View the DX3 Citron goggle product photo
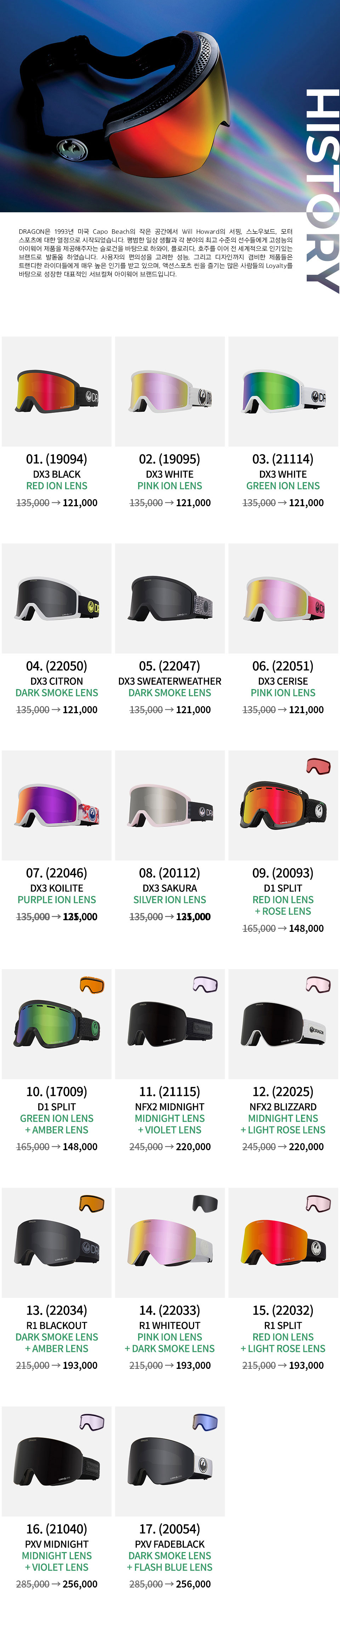The height and width of the screenshot is (1633, 340). click(57, 599)
